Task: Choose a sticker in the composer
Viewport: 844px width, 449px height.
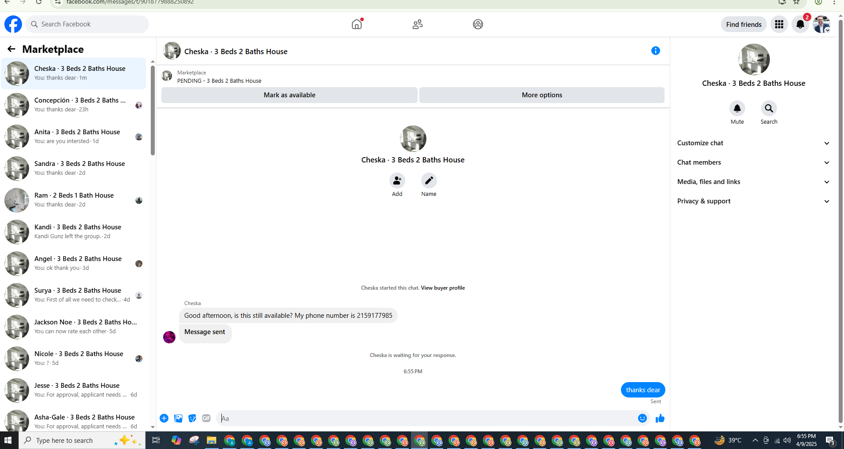Action: pos(192,418)
